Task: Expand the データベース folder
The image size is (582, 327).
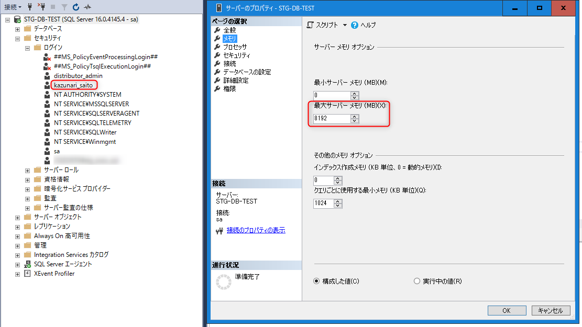Action: (x=17, y=29)
